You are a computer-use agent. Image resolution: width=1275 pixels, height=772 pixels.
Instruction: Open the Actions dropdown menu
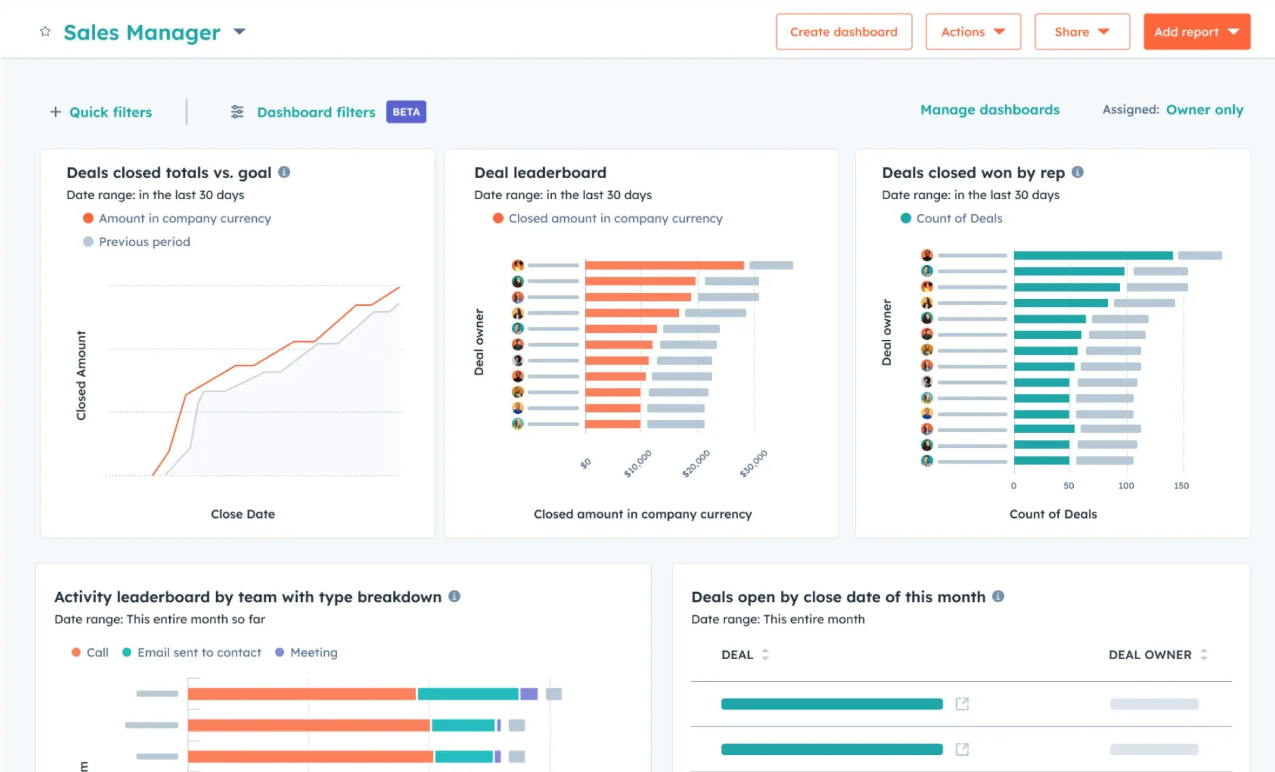click(x=973, y=32)
